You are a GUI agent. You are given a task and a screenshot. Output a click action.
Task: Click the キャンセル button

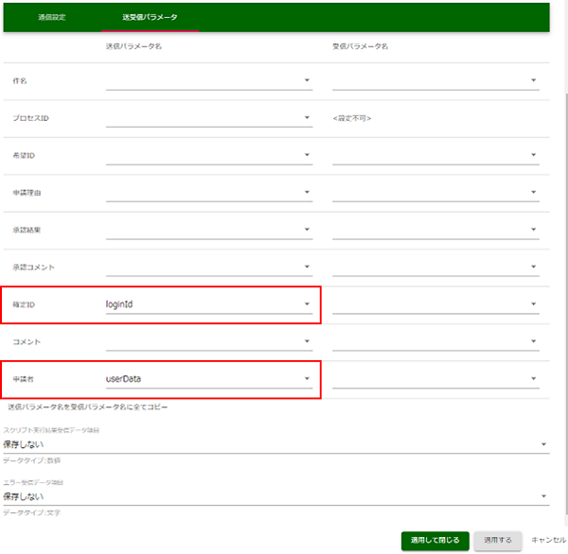[x=548, y=540]
